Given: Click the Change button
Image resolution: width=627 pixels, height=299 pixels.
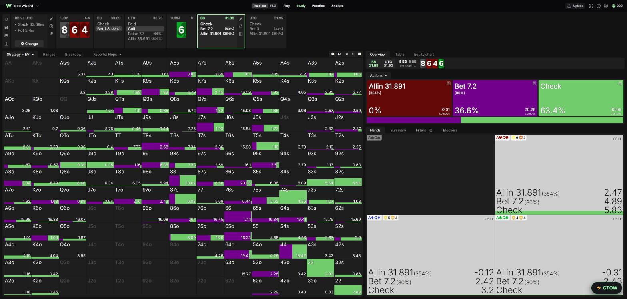Looking at the screenshot, I should tap(29, 44).
